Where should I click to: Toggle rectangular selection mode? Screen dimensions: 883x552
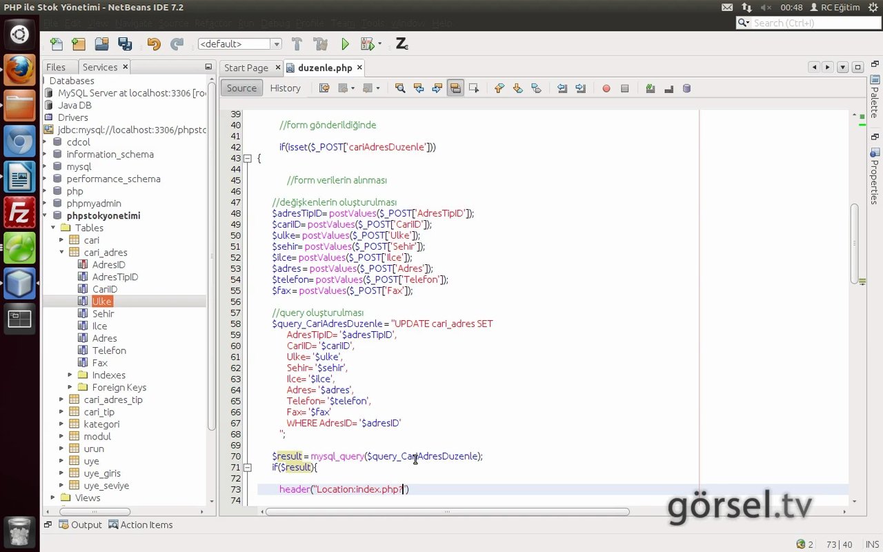coord(474,88)
